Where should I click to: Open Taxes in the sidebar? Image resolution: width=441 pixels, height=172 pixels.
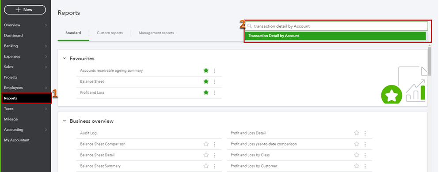9,109
